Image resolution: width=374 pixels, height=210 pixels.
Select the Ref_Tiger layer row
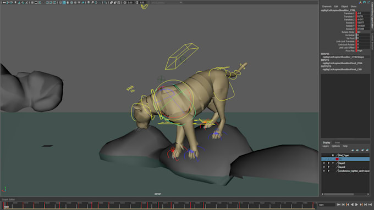click(345, 155)
